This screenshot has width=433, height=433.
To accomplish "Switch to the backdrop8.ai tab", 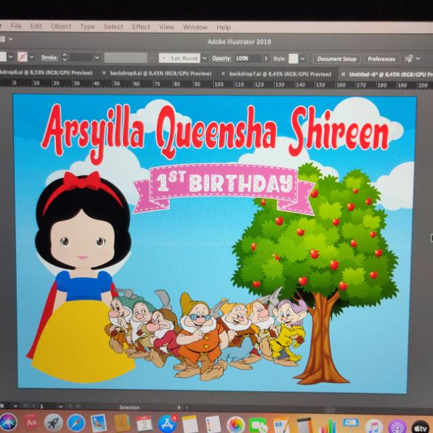I will pos(160,74).
